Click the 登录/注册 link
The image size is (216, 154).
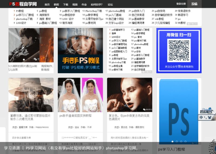tap(181, 4)
